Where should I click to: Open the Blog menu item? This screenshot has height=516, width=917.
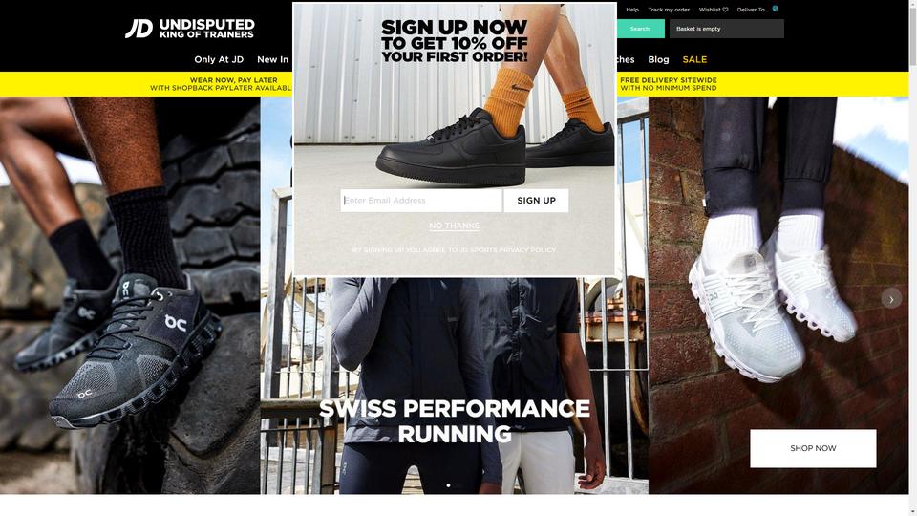pos(658,59)
